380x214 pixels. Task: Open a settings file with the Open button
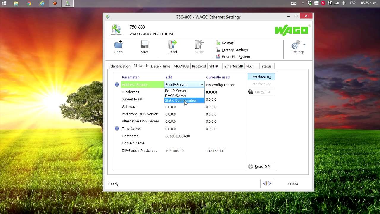pyautogui.click(x=118, y=47)
